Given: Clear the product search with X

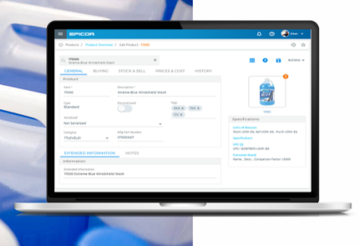Looking at the screenshot, I should point(155,60).
